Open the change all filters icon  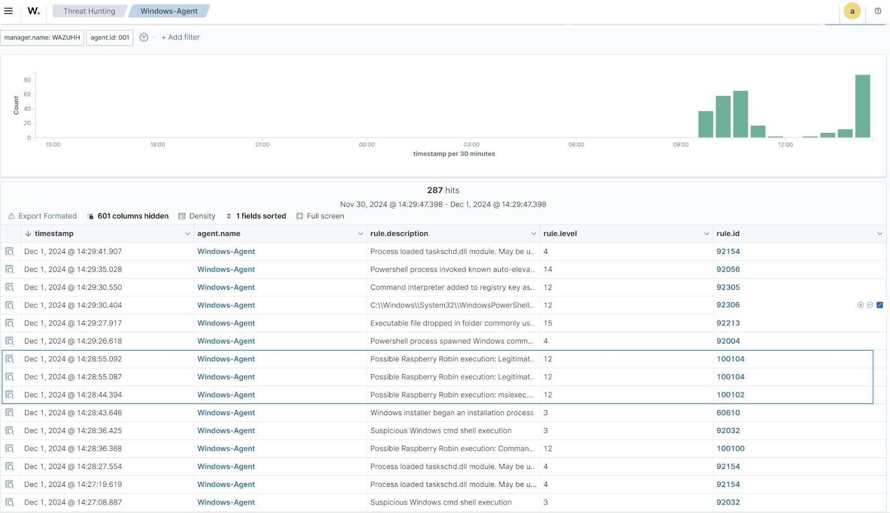click(144, 37)
